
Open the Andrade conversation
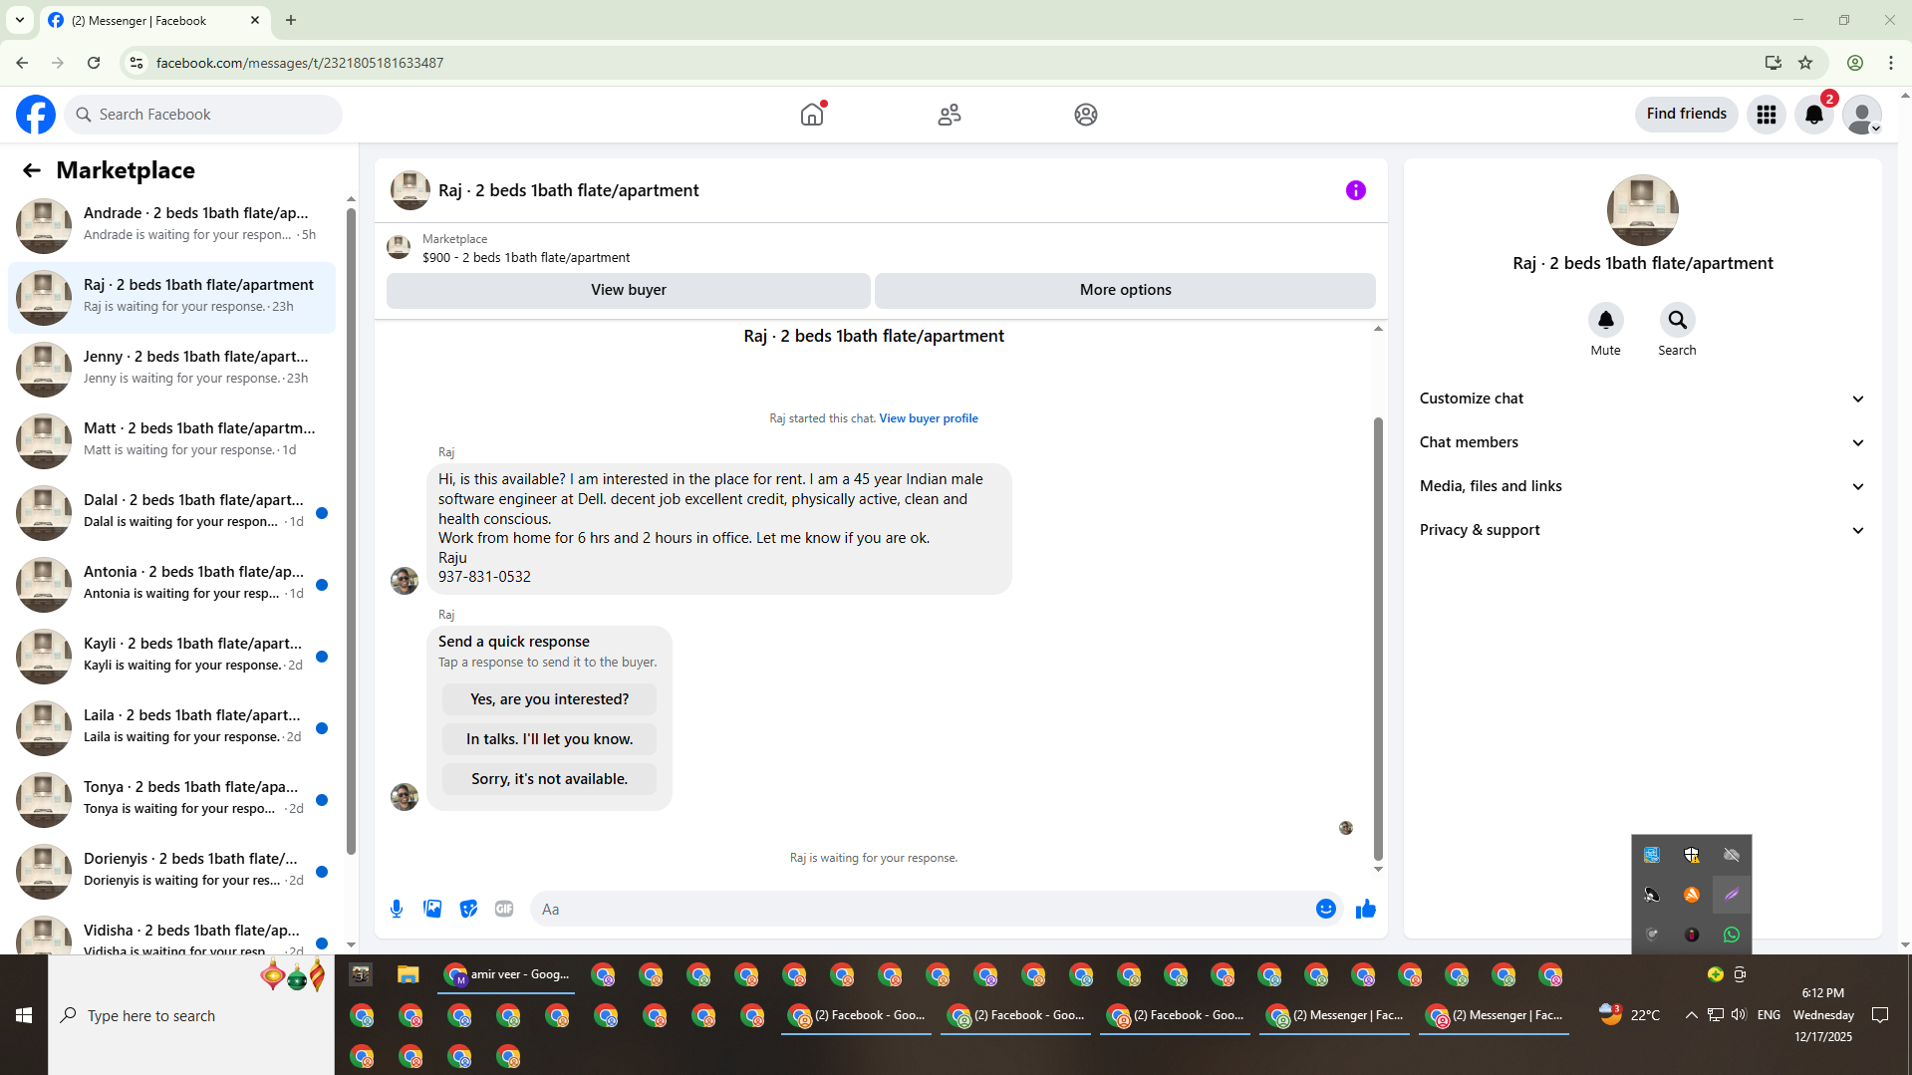click(171, 224)
